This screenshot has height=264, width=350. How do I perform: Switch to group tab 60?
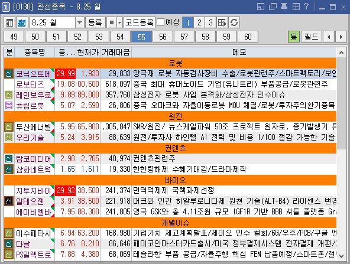(248, 37)
